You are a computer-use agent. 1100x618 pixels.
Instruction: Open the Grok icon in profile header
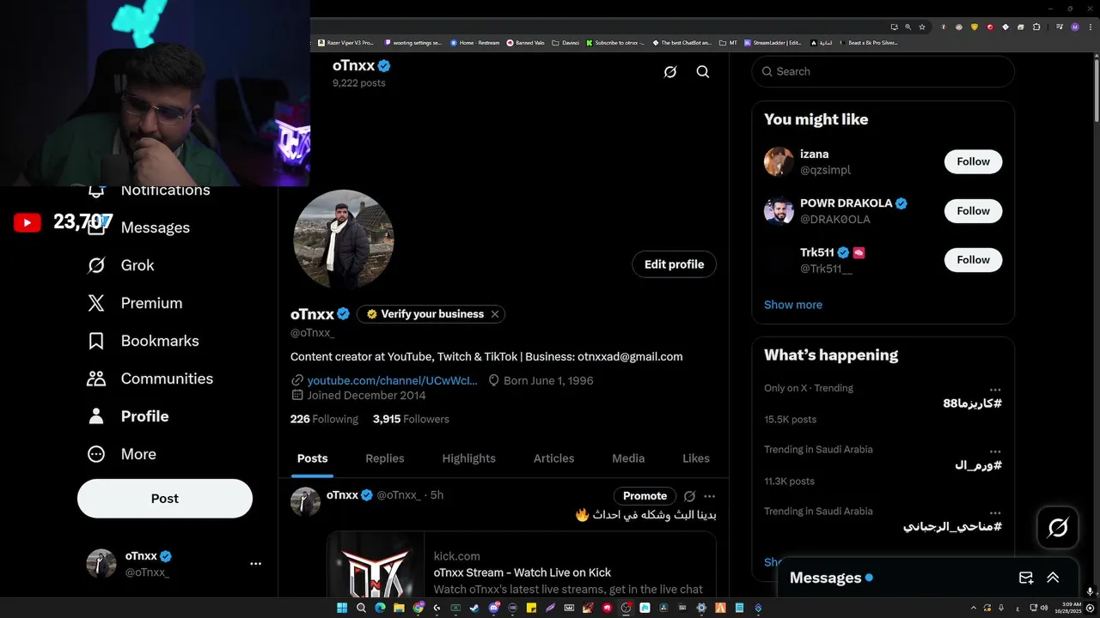tap(670, 72)
